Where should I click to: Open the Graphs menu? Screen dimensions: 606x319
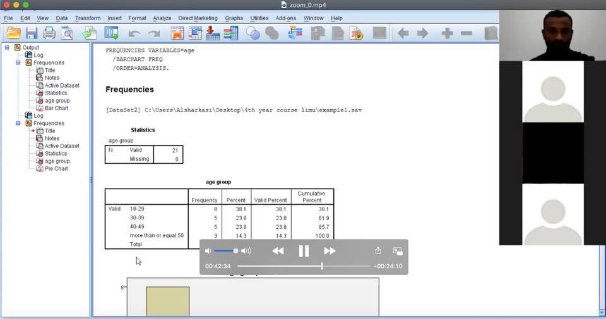(x=234, y=18)
